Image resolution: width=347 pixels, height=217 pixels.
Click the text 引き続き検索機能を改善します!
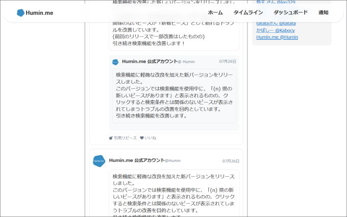(148, 43)
